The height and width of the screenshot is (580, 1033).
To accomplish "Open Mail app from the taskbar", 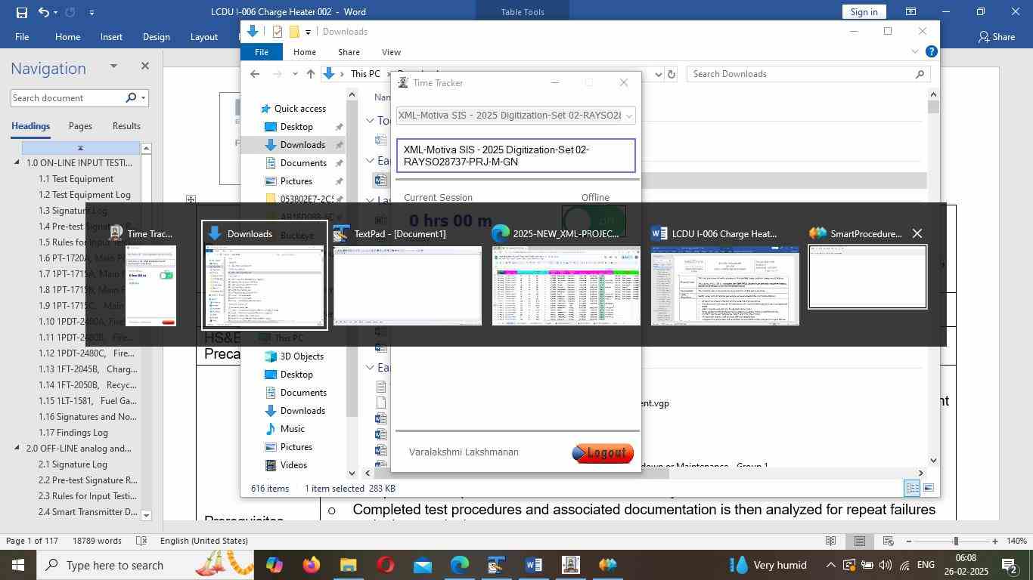I will coord(422,565).
